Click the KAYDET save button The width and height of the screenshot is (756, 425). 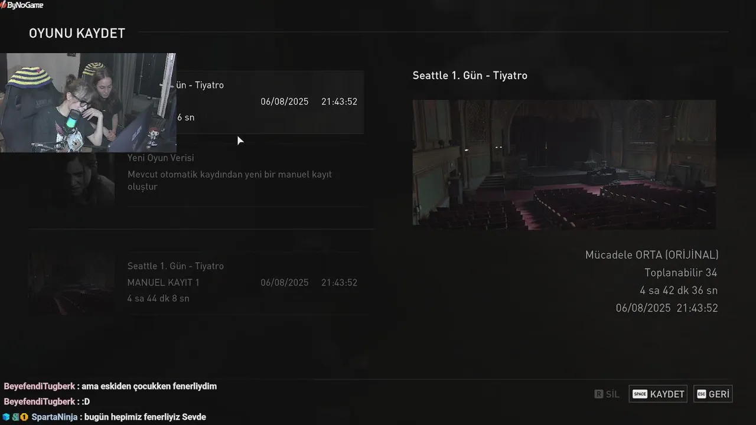[x=658, y=394]
